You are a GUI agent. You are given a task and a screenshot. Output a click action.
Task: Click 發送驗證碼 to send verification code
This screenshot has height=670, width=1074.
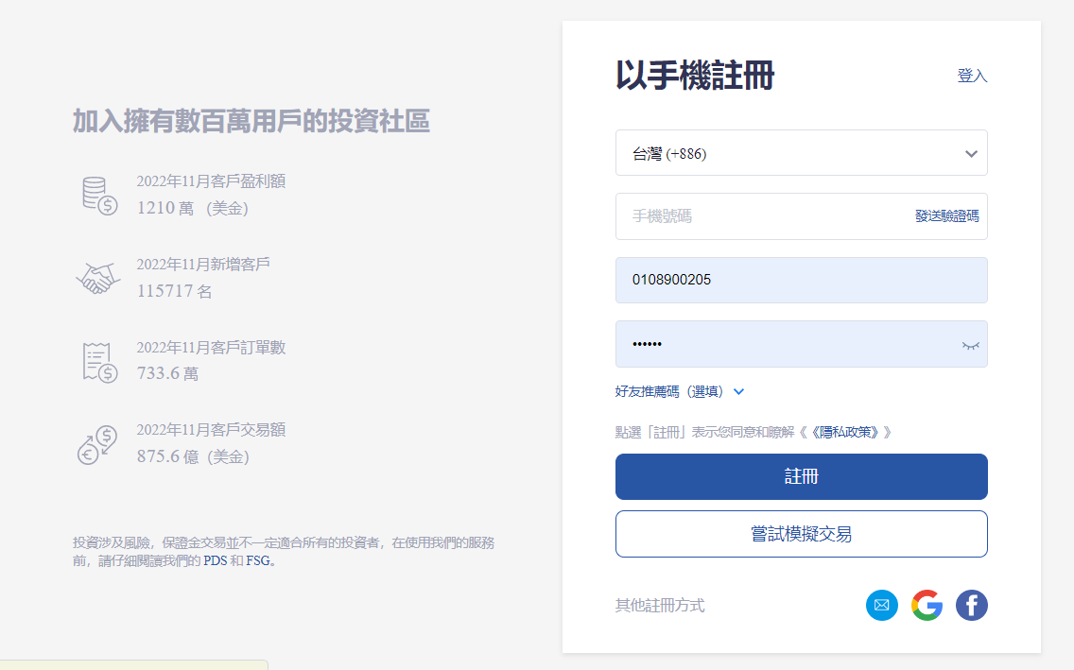(946, 216)
